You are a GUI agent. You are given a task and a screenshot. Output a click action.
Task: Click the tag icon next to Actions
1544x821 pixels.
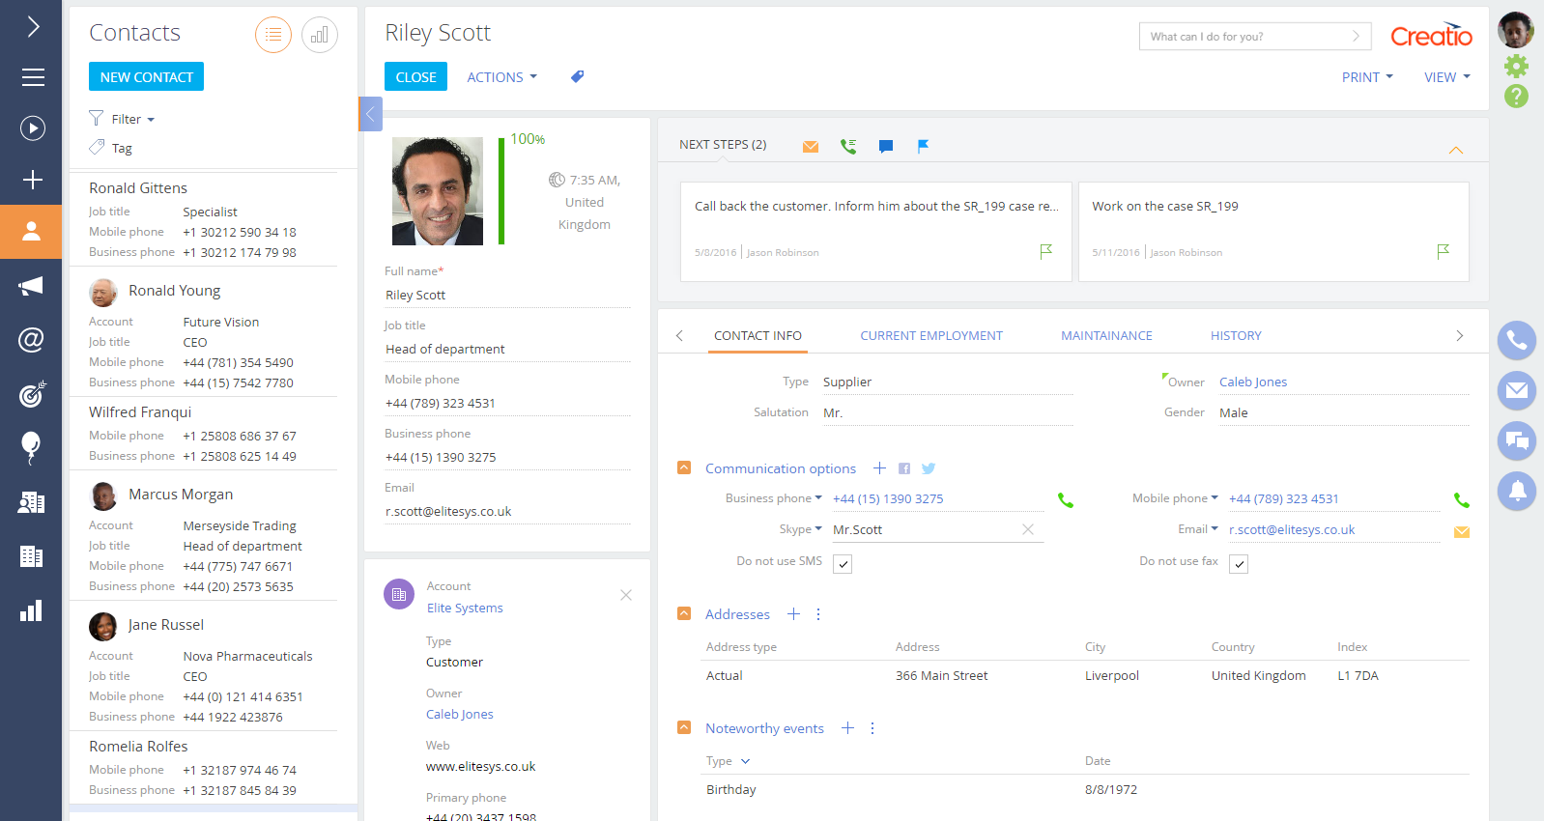(x=577, y=76)
